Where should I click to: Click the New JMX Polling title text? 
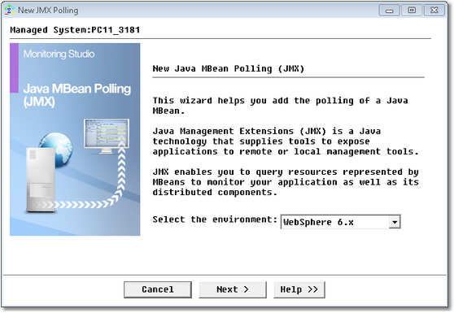(48, 11)
